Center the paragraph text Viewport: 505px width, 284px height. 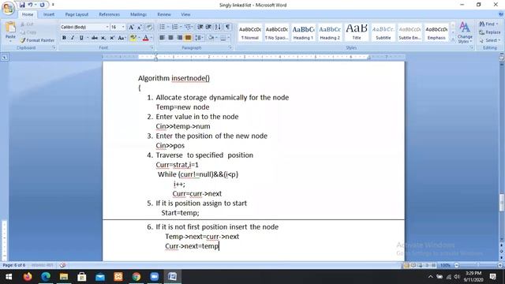pyautogui.click(x=170, y=38)
